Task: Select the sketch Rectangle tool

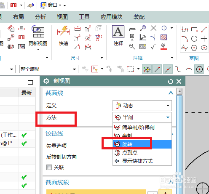Action: tap(194, 29)
